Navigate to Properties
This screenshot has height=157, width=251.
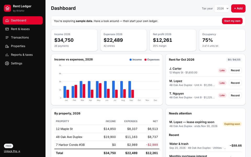pos(23,46)
